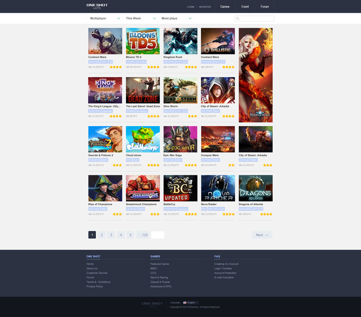Open the Login Troubles FAQ link
Screen dimensions: 361x317
[x=223, y=268]
